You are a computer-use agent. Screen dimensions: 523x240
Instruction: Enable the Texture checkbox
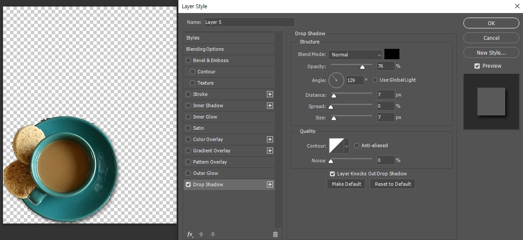pyautogui.click(x=193, y=83)
